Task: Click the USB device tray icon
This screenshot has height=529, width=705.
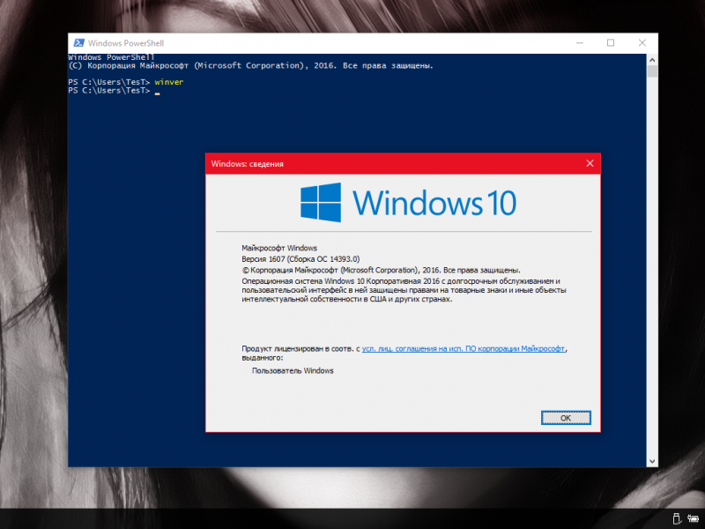Action: click(676, 518)
